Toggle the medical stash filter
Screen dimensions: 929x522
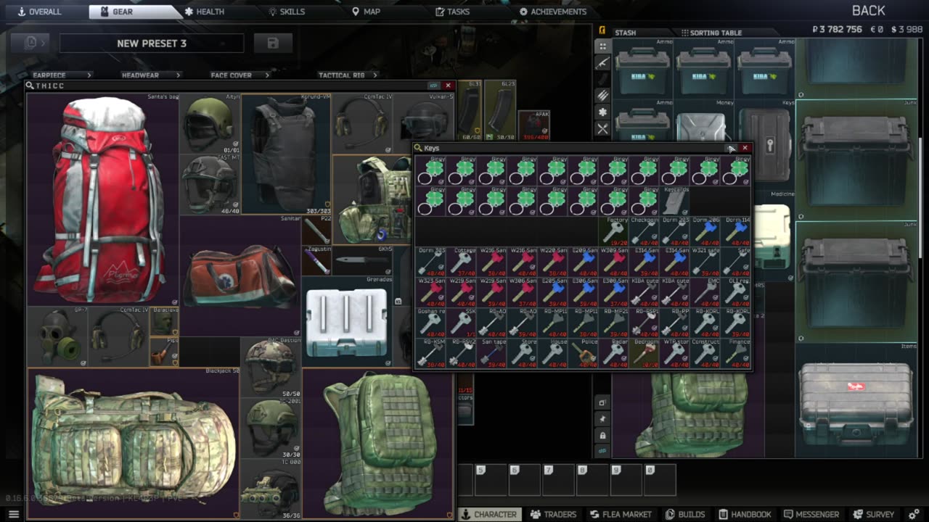coord(602,112)
